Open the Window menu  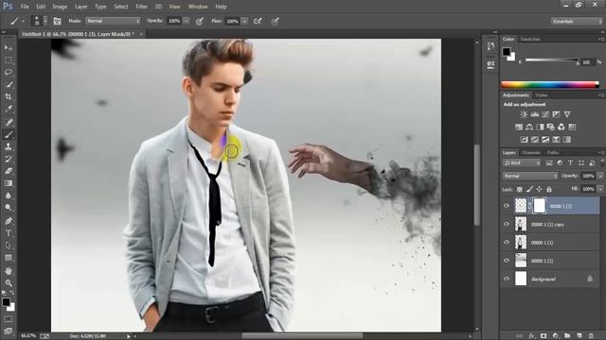tap(198, 7)
